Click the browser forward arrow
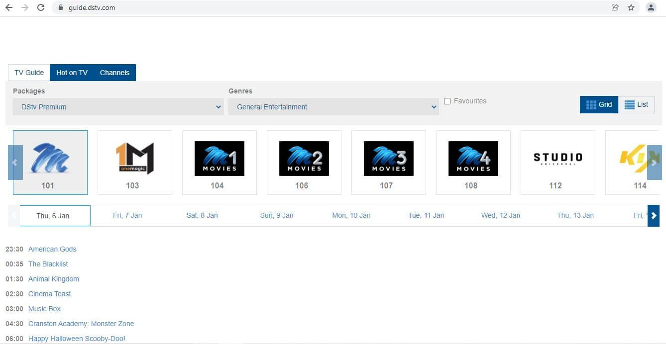This screenshot has height=344, width=666. pyautogui.click(x=25, y=7)
